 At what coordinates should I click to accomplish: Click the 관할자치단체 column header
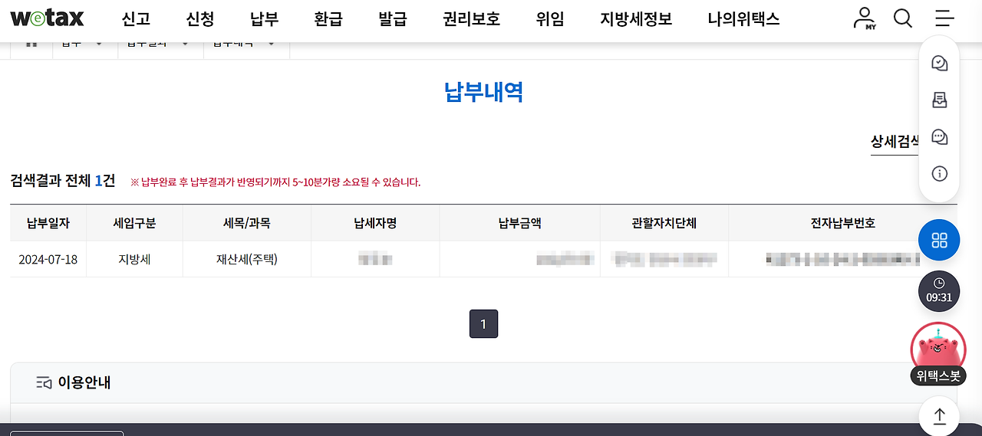664,223
